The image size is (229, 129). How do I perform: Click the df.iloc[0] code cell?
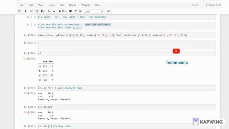tap(126, 107)
